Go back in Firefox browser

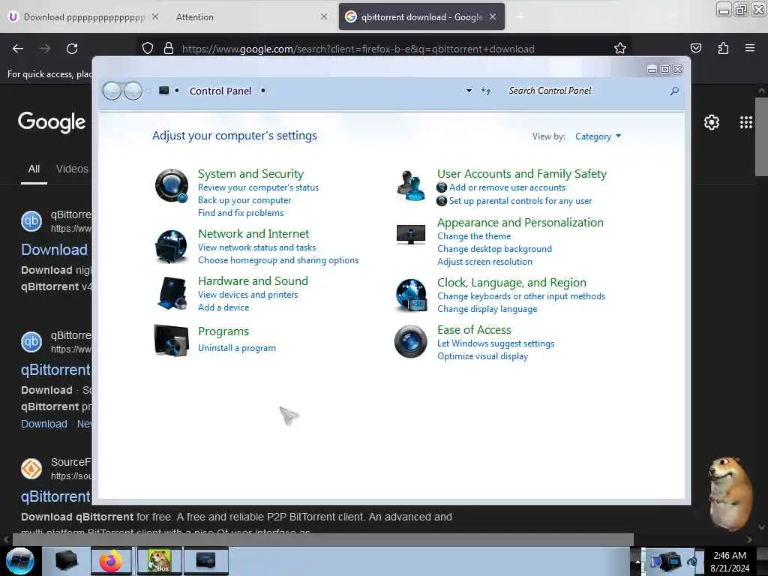[18, 49]
